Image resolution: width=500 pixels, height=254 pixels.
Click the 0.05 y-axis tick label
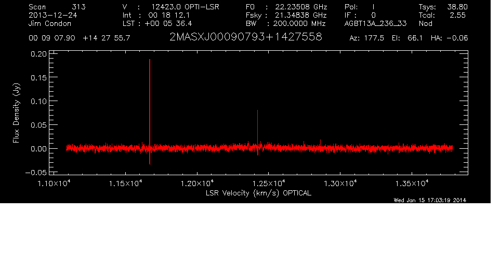[38, 125]
